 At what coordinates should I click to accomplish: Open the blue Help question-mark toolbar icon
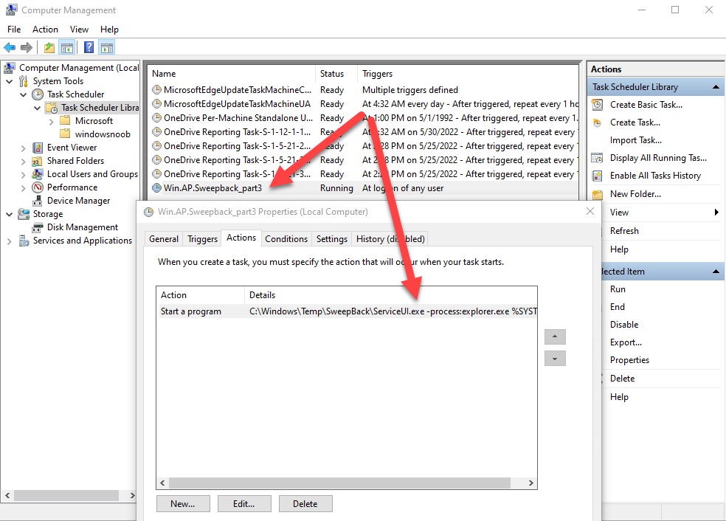(x=89, y=47)
